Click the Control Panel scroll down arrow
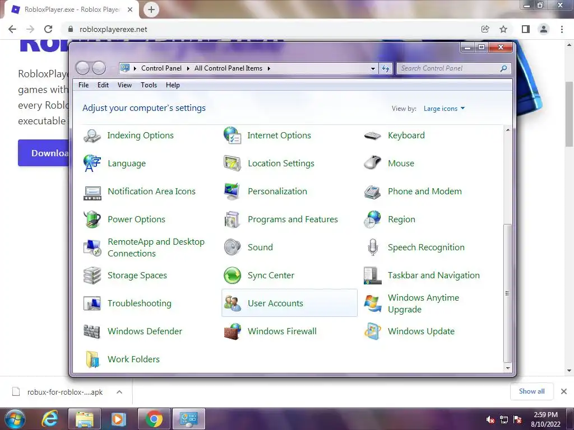Screen dimensions: 574x430 point(507,368)
